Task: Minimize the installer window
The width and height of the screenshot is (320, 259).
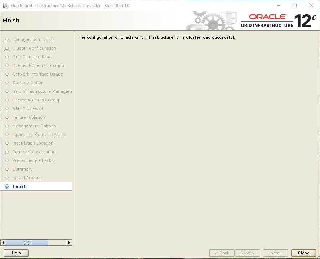Action: pyautogui.click(x=279, y=5)
